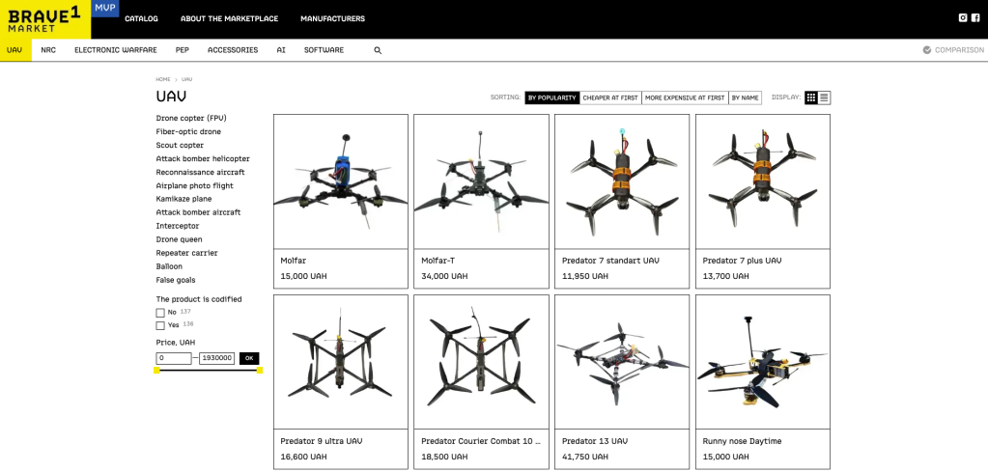Screen dimensions: 988x472
Task: Click the Brave1 Market logo
Action: tap(44, 18)
